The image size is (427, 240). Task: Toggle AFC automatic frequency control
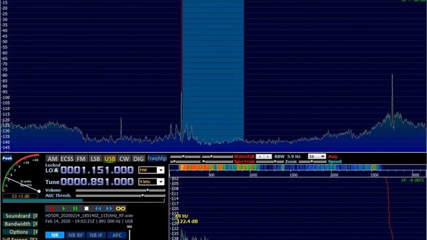click(117, 235)
